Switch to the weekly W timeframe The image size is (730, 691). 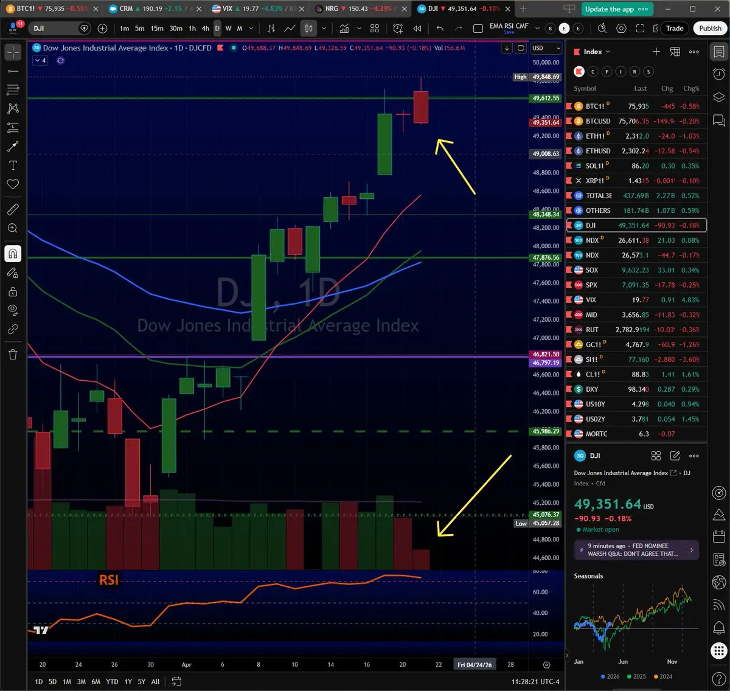[228, 29]
